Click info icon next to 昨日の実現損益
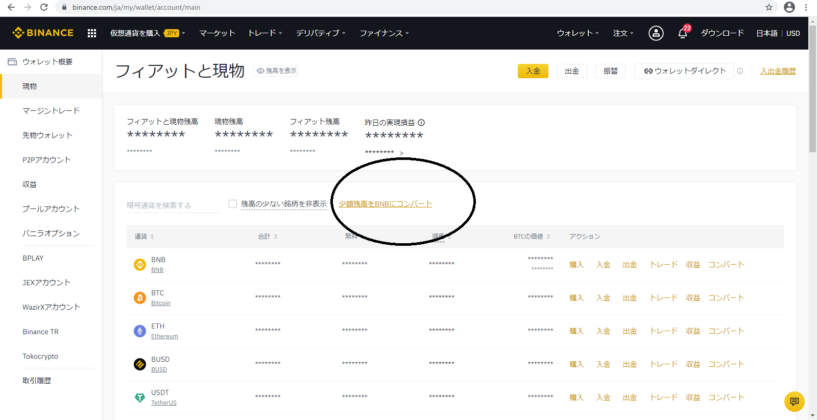Viewport: 817px width, 420px height. 421,123
